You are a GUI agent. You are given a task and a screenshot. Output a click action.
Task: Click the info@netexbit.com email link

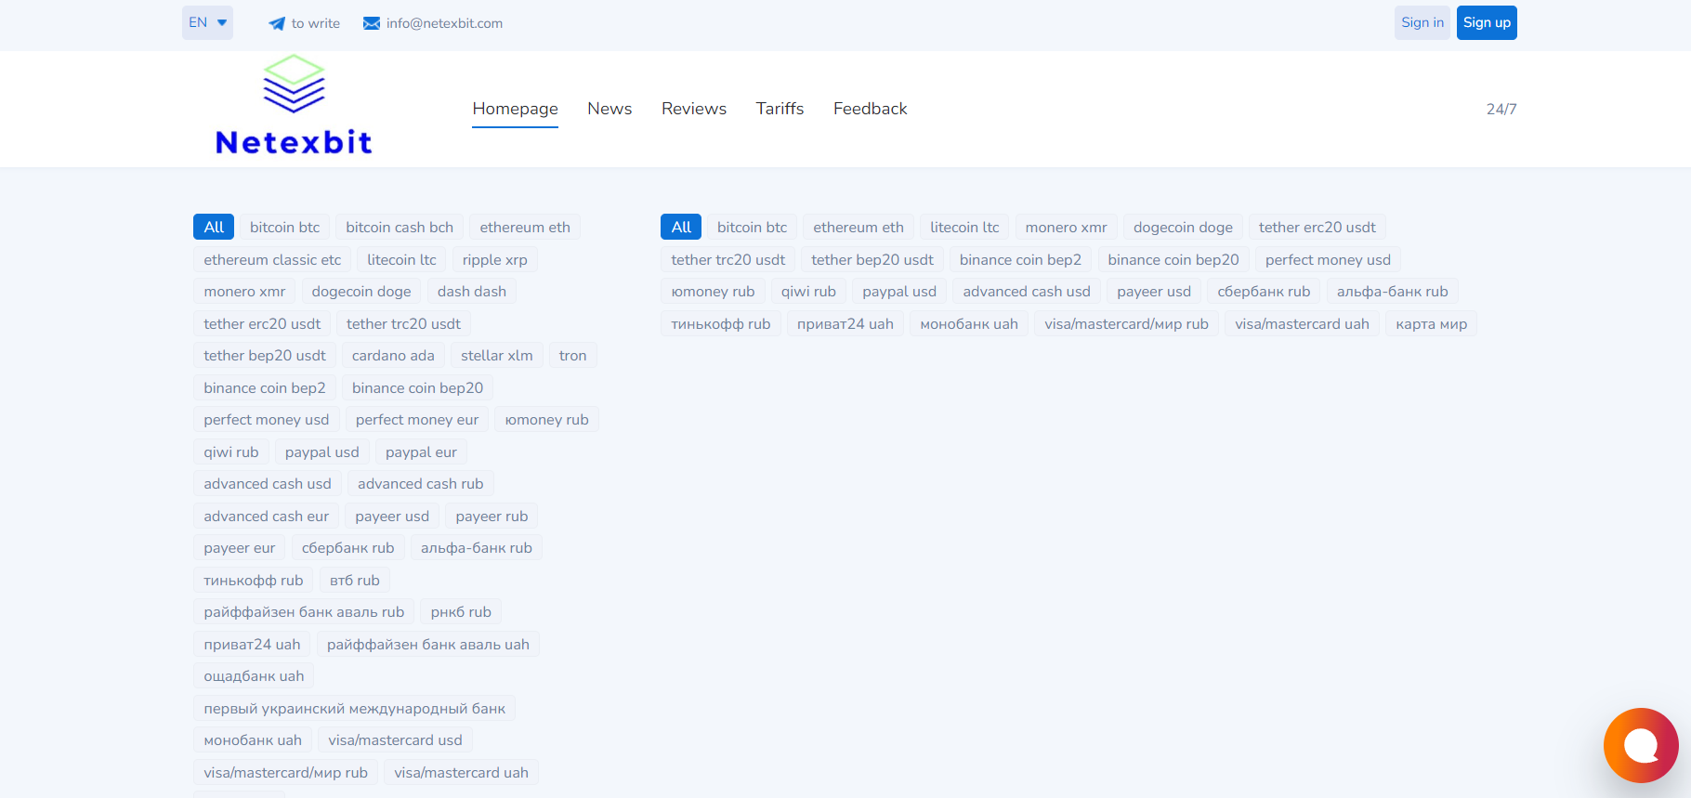pyautogui.click(x=444, y=23)
